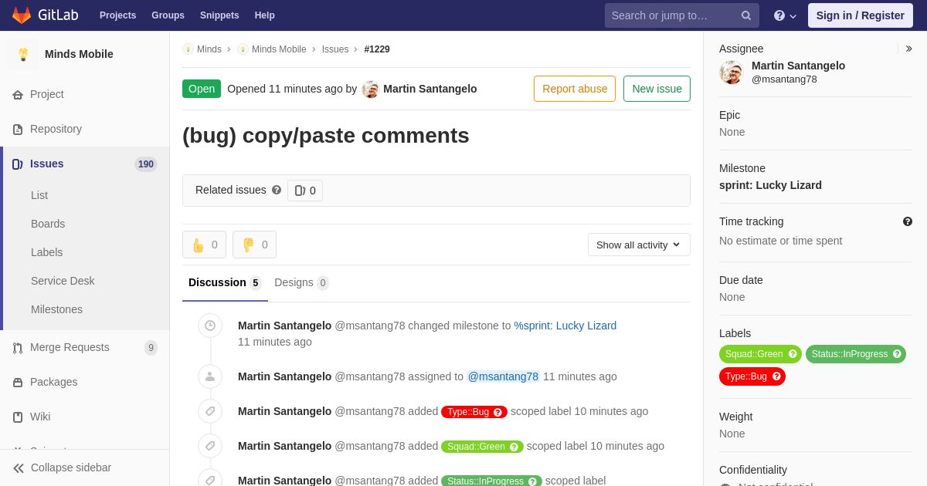Click the Packages icon in sidebar

(18, 382)
